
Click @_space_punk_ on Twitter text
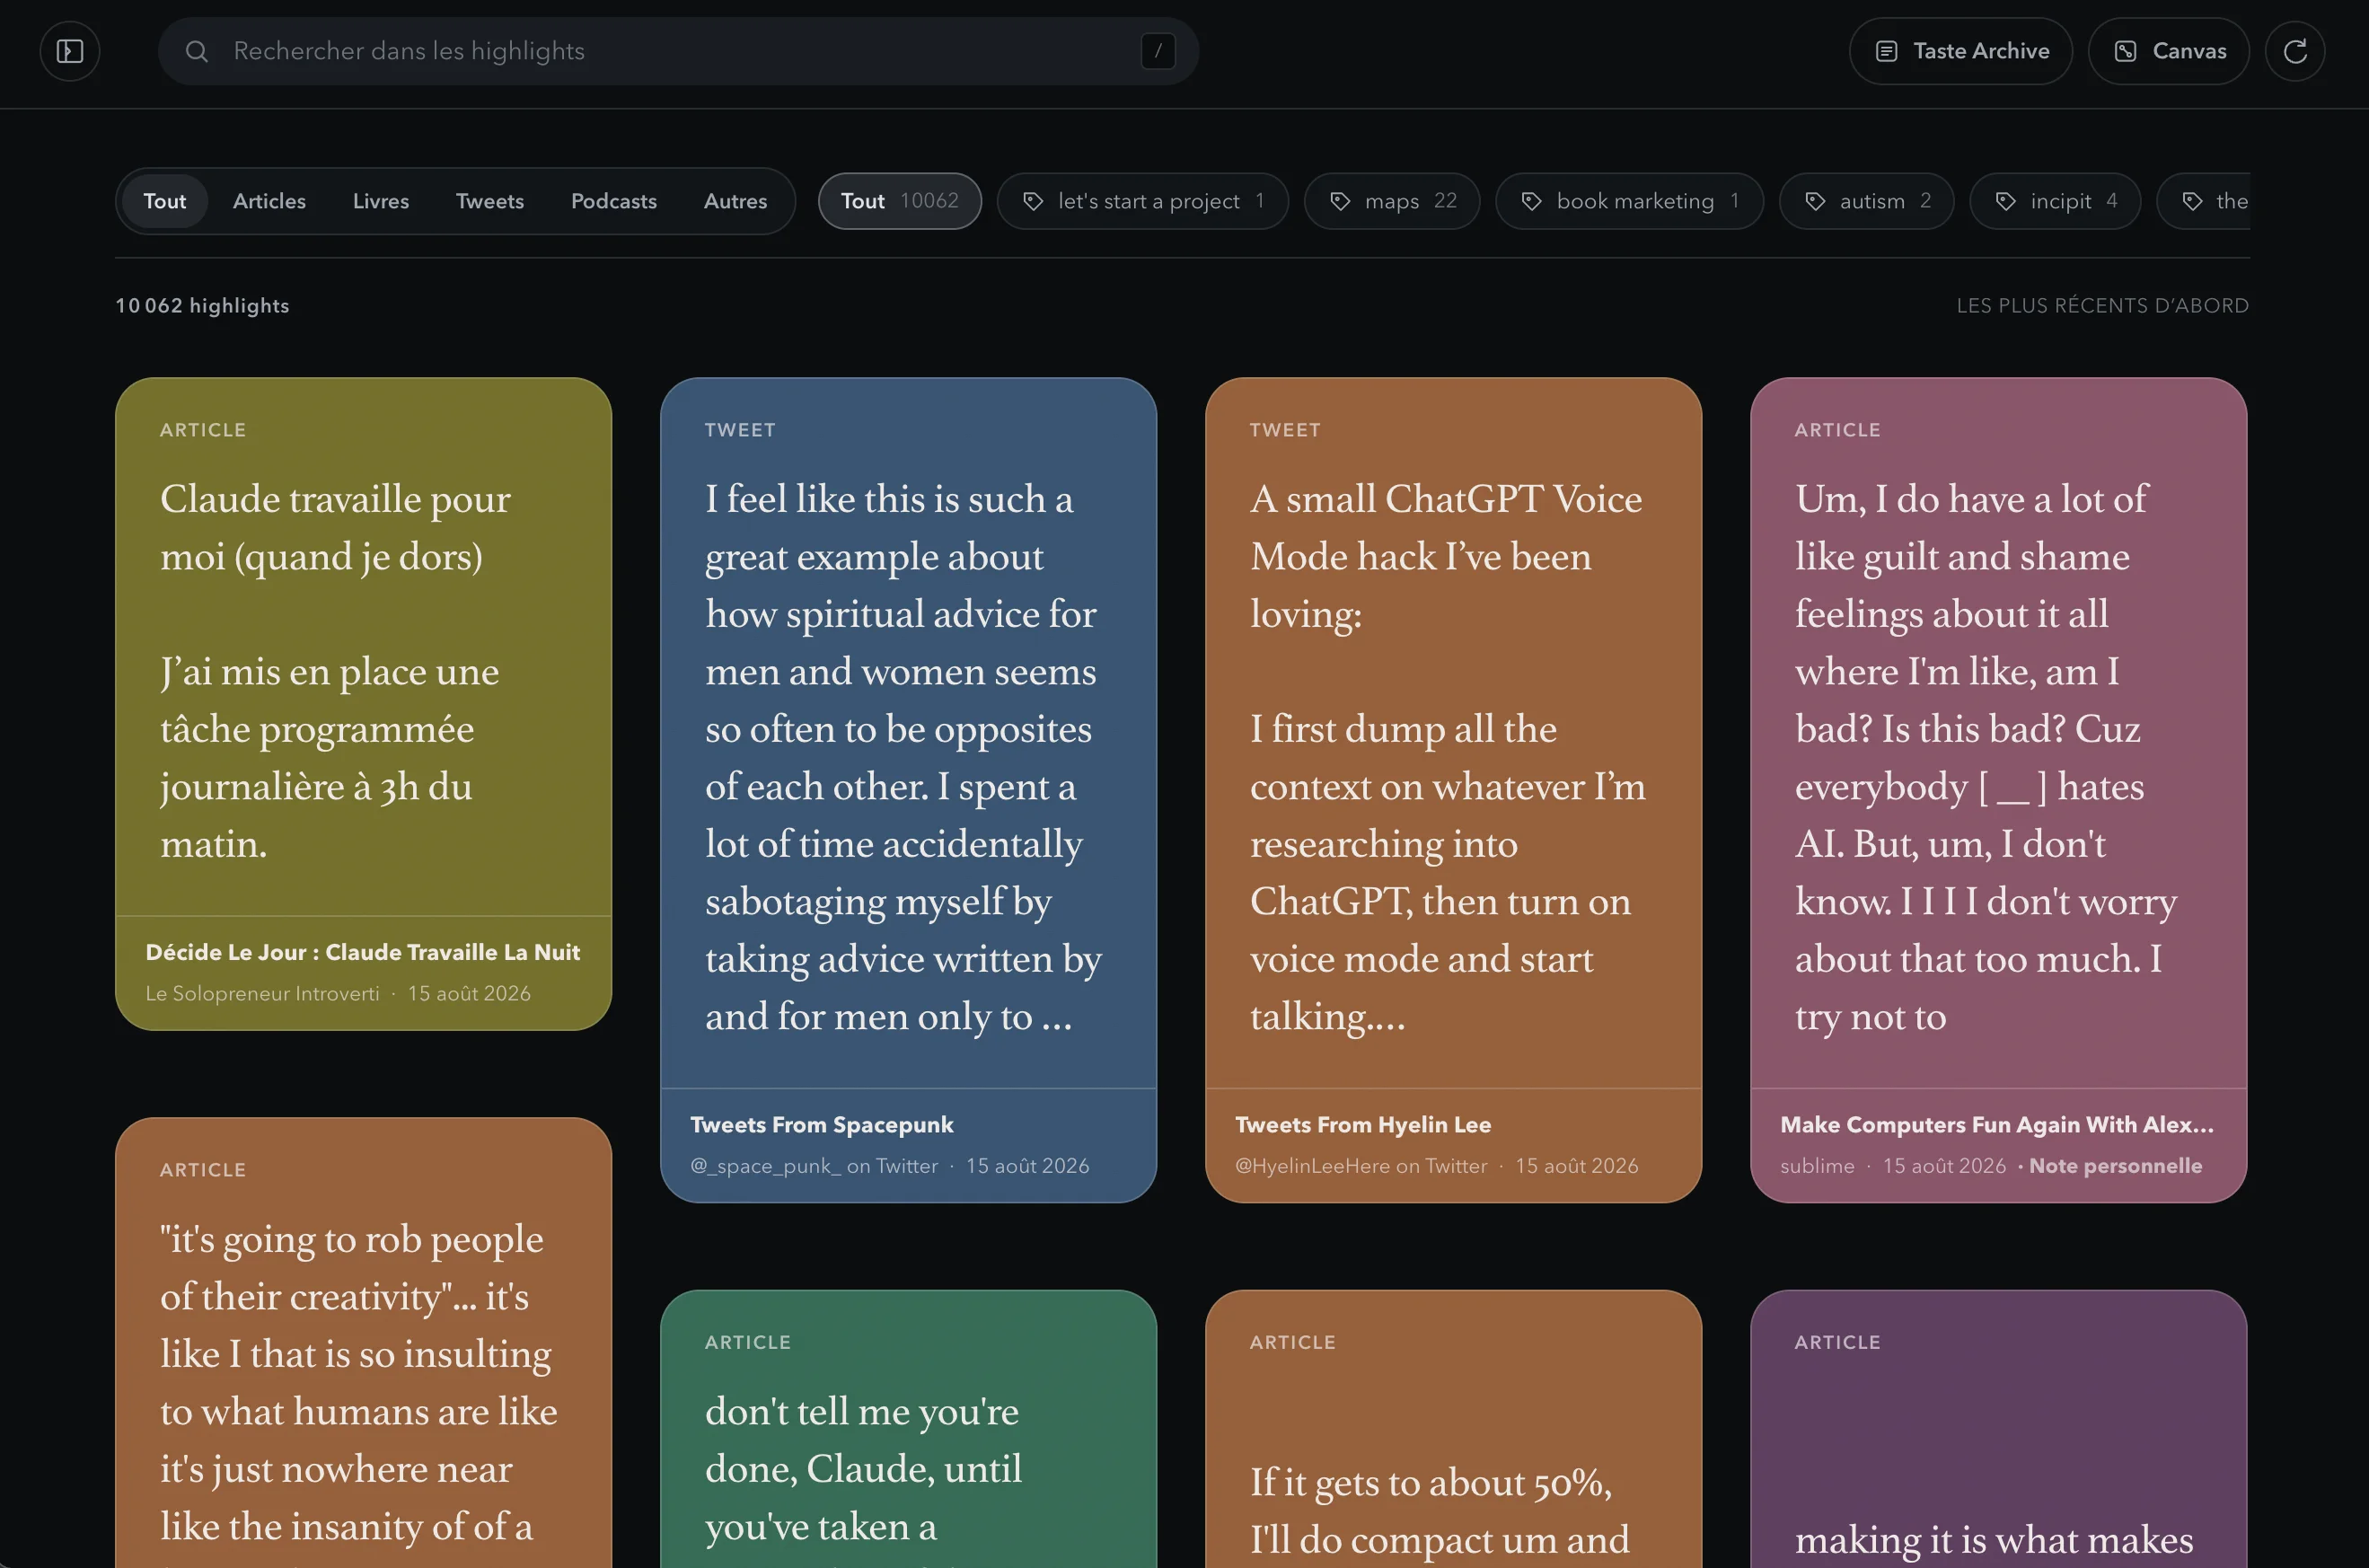[814, 1166]
